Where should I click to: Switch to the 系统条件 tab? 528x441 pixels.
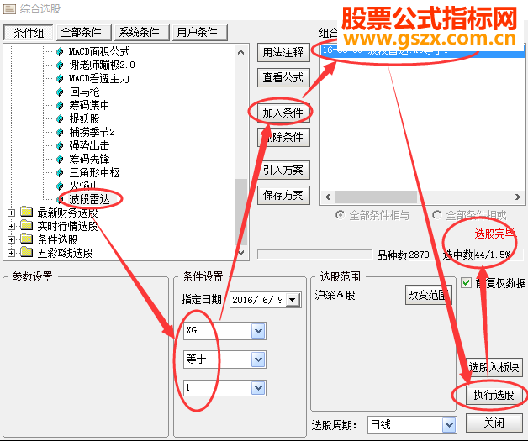(141, 33)
